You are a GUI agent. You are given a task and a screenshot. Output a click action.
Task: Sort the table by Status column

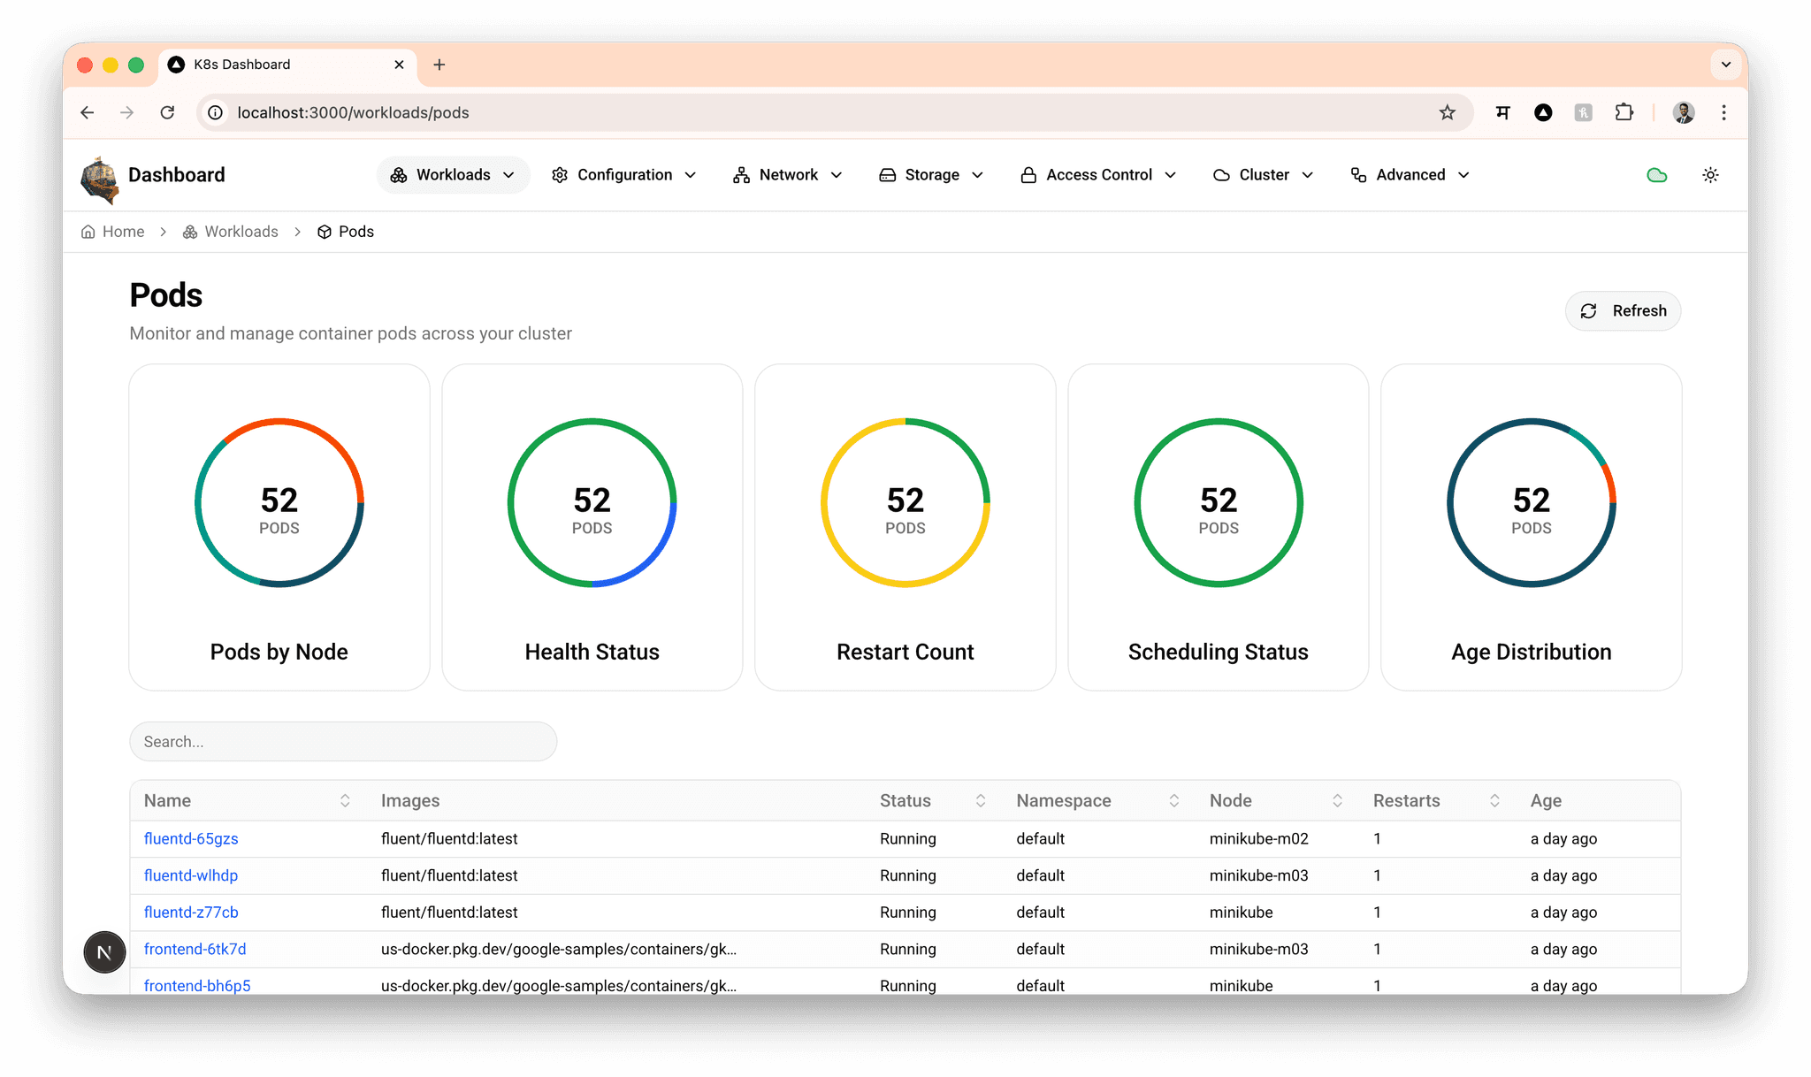tap(981, 800)
